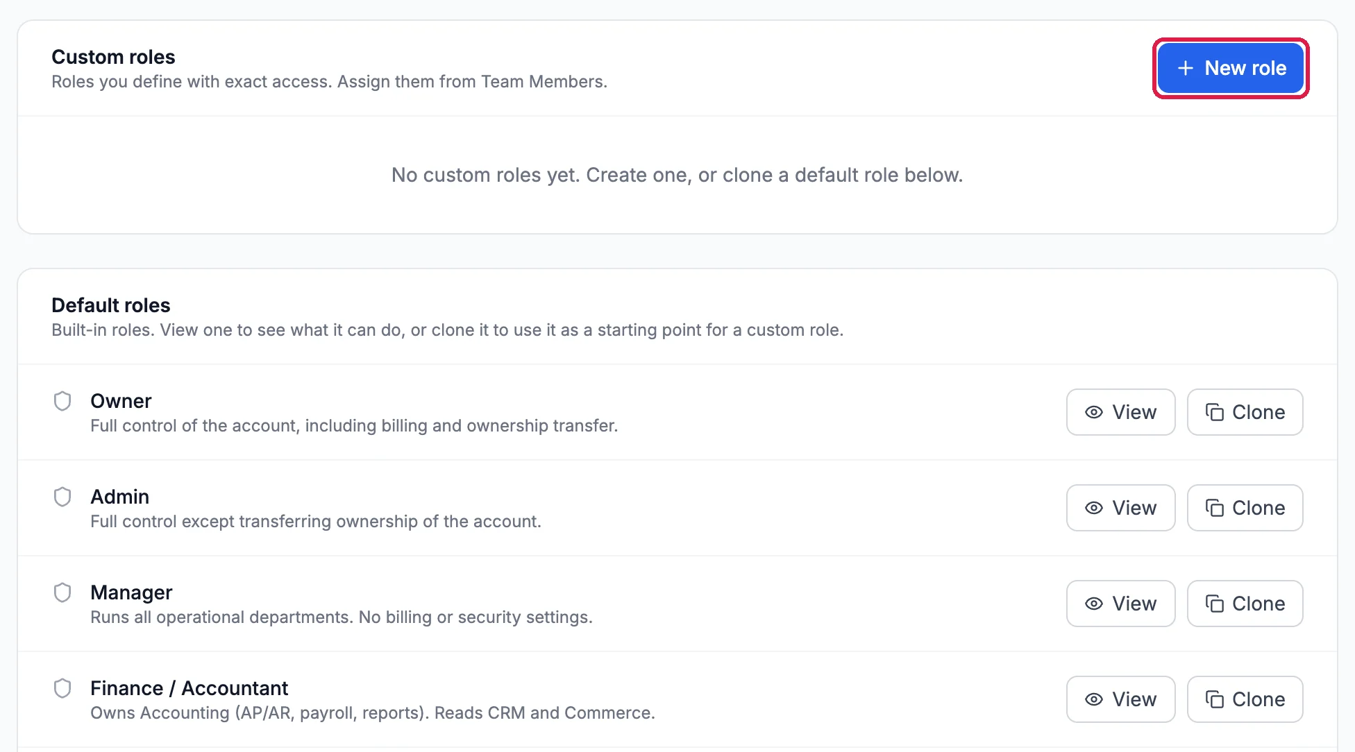
Task: Click the Owner description about ownership transfer
Action: (x=354, y=425)
